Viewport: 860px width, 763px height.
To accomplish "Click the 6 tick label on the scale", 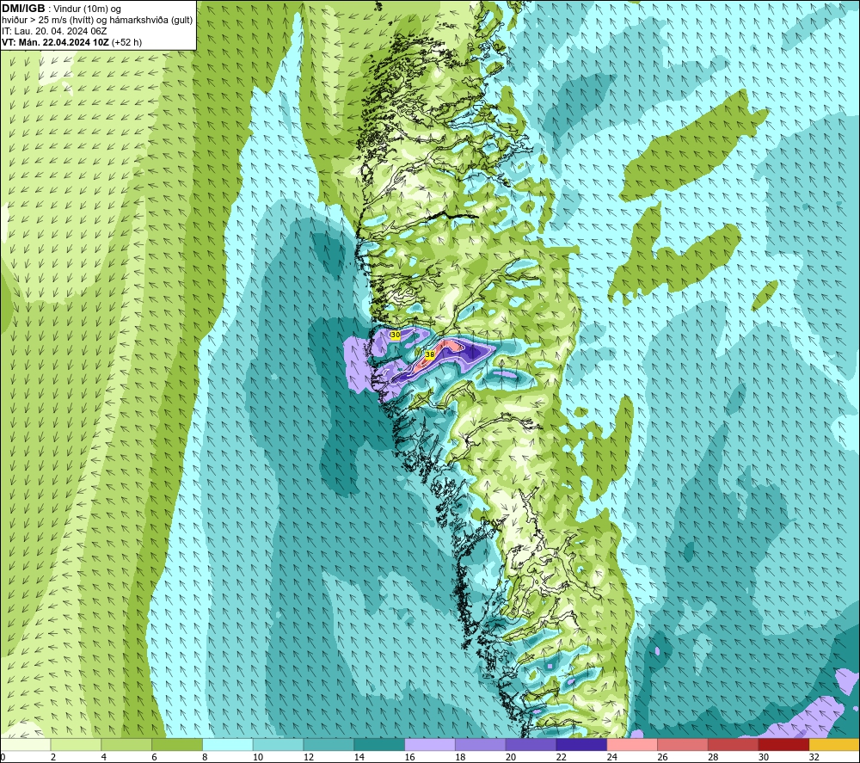I will [x=154, y=758].
